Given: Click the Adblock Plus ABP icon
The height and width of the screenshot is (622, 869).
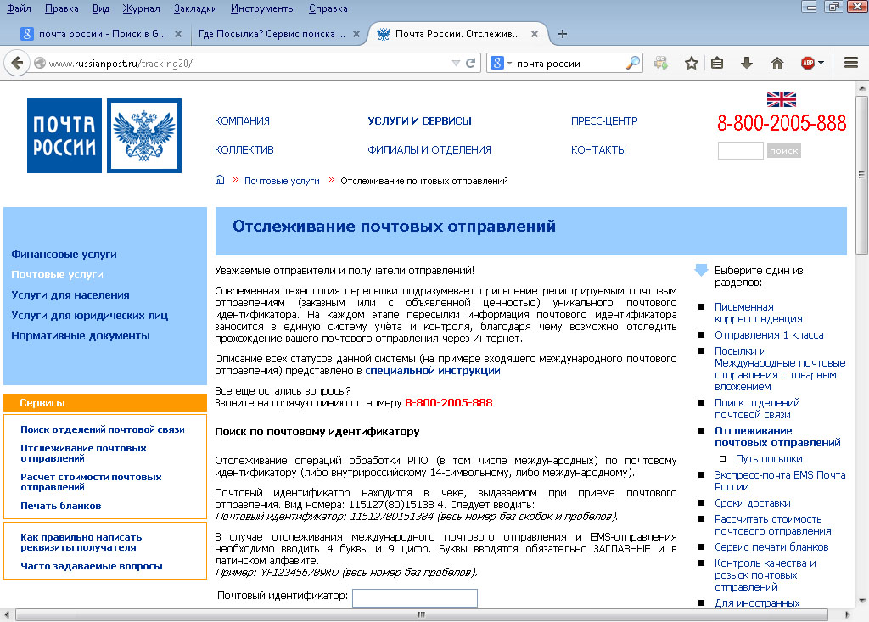Looking at the screenshot, I should click(x=808, y=63).
